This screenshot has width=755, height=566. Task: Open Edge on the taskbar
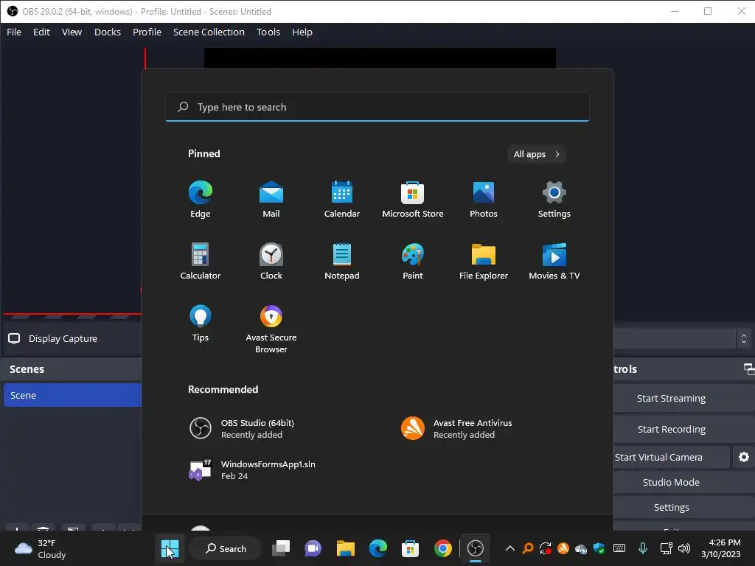(378, 548)
